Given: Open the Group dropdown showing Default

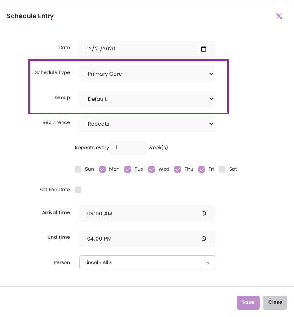Looking at the screenshot, I should pyautogui.click(x=147, y=99).
